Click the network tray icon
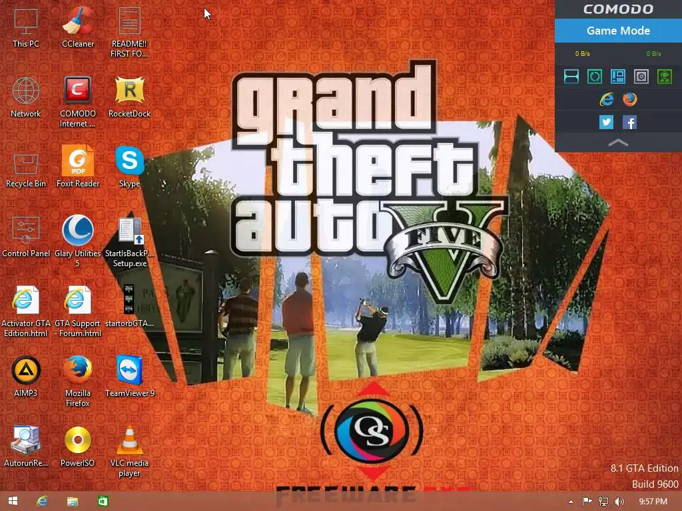Viewport: 682px width, 511px height. pos(603,502)
